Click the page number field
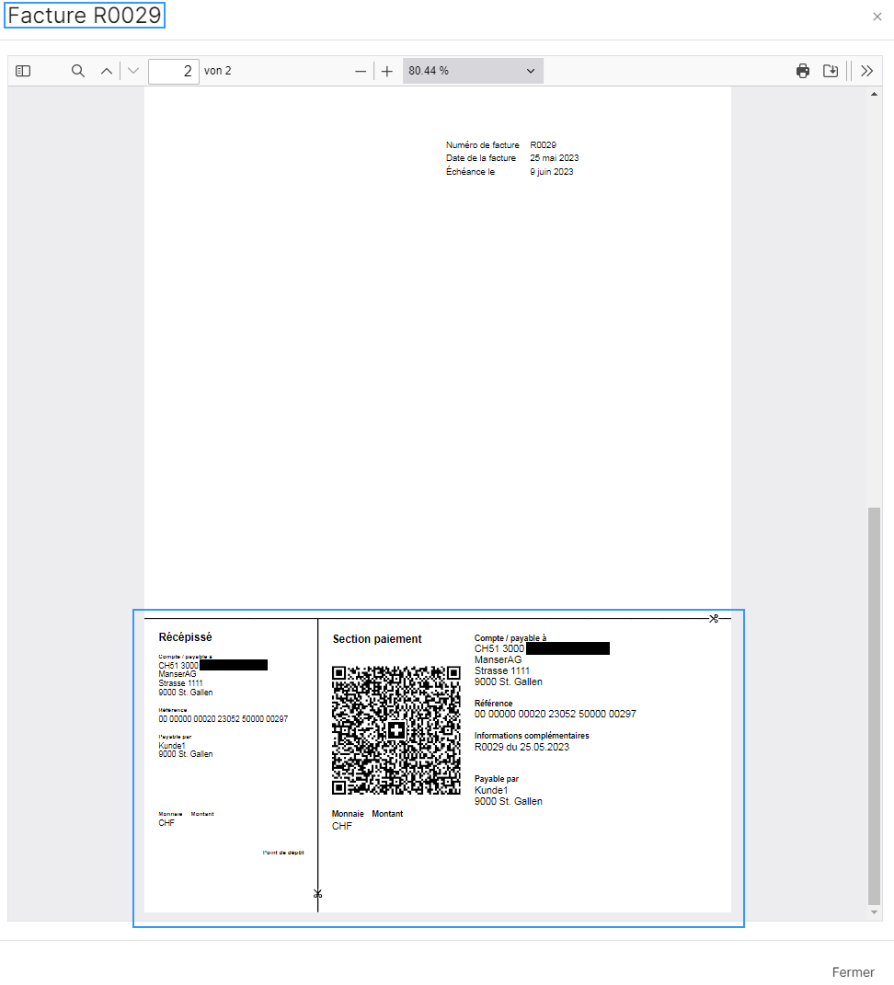Viewport: 894px width, 985px height. (174, 72)
